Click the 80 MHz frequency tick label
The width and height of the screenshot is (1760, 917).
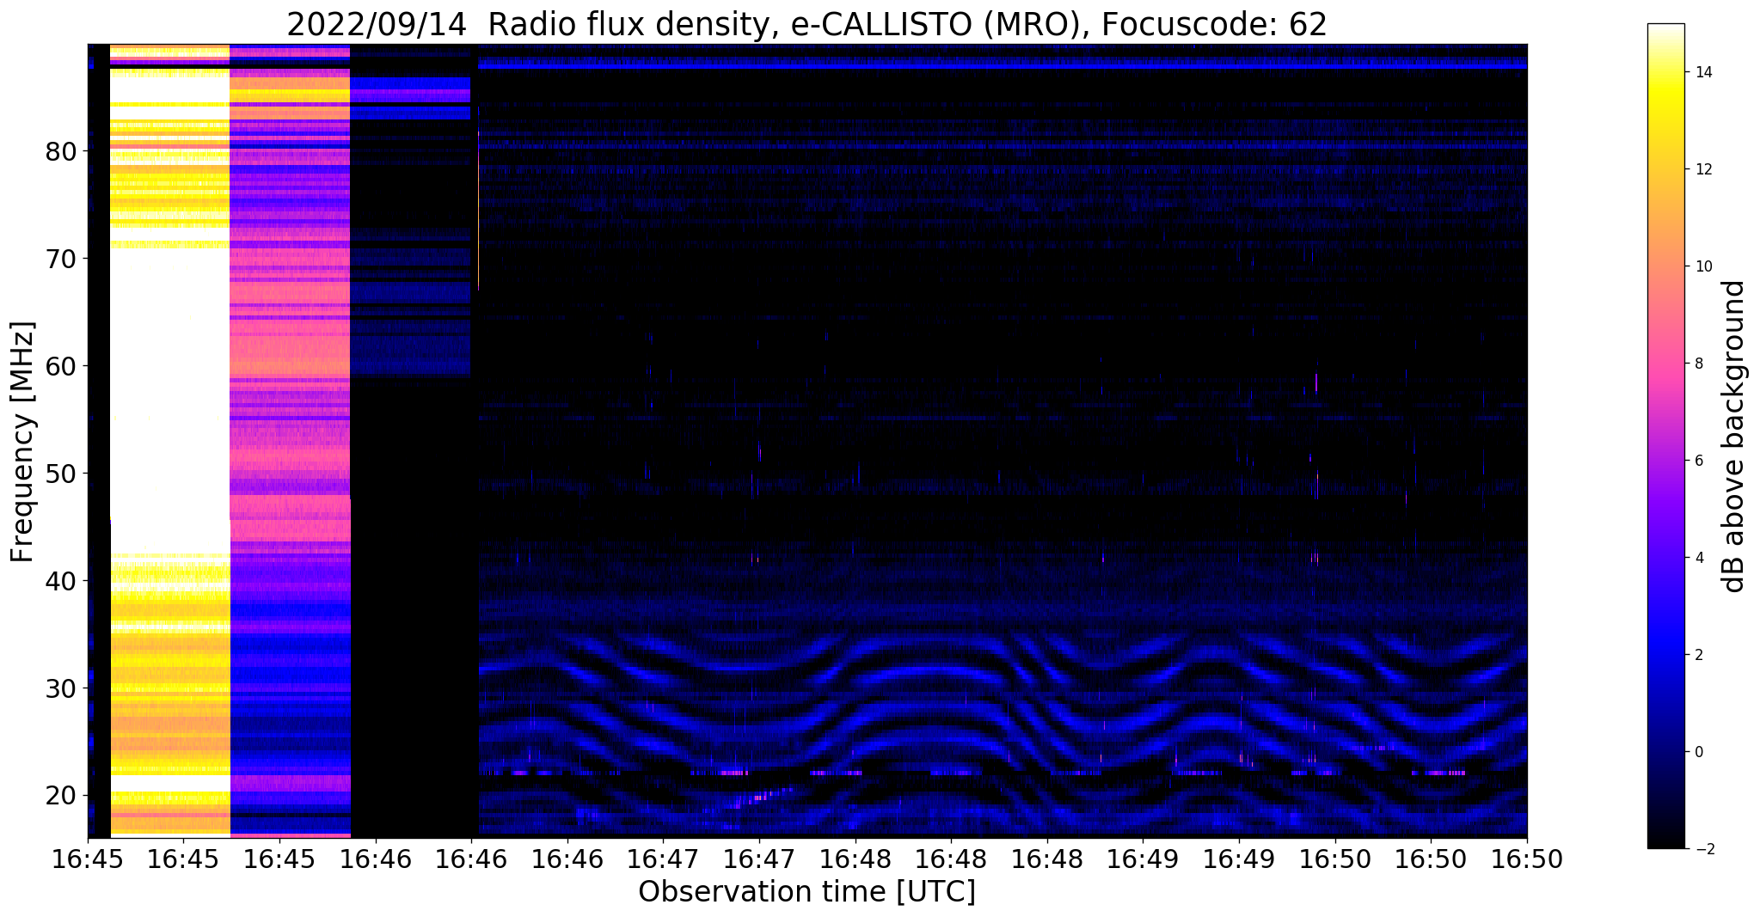[x=61, y=151]
